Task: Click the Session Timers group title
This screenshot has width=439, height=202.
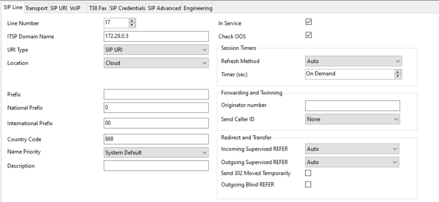Action: pos(239,48)
